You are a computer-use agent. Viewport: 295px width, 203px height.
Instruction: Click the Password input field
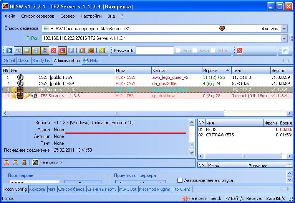click(x=155, y=51)
